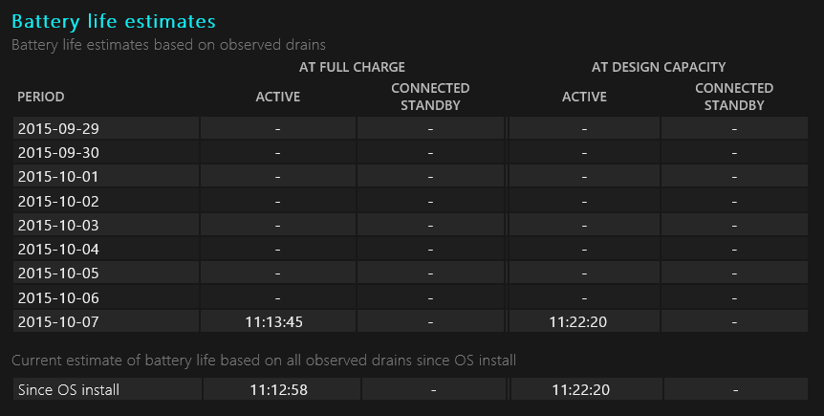Click the 2015-10-06 period cell
The width and height of the screenshot is (824, 416).
pos(58,297)
